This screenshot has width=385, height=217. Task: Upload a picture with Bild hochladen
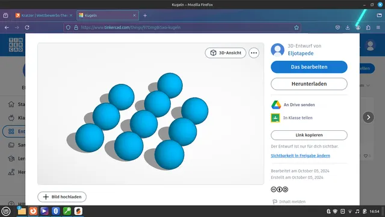pos(62,197)
